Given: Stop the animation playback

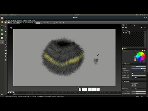Looking at the screenshot, I should point(11,92).
